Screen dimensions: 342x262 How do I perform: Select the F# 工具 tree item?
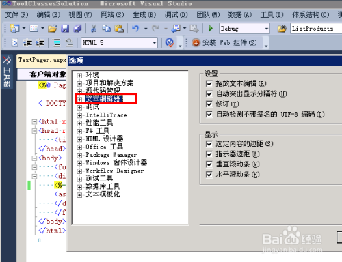98,131
